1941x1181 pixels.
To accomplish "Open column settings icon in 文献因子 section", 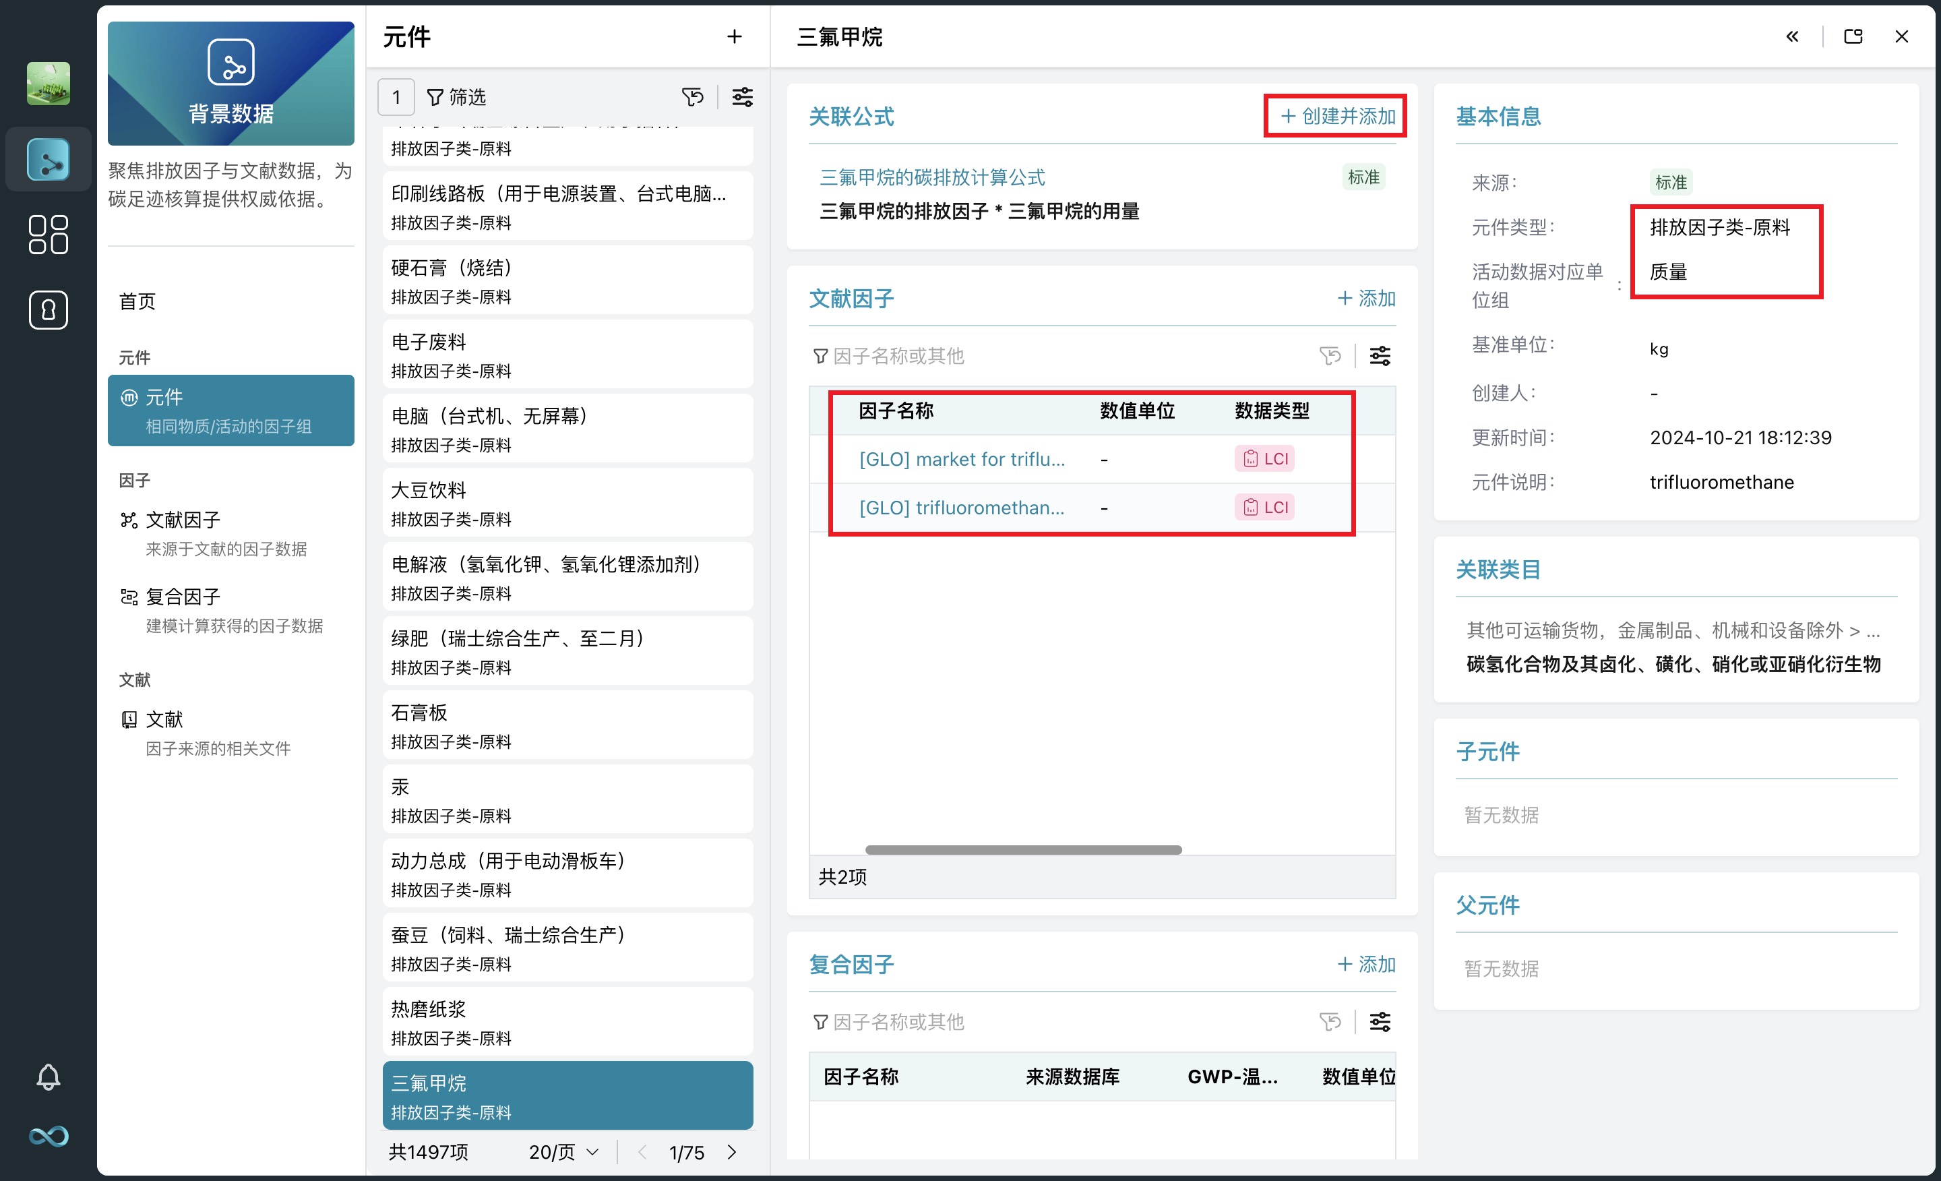I will click(x=1380, y=355).
